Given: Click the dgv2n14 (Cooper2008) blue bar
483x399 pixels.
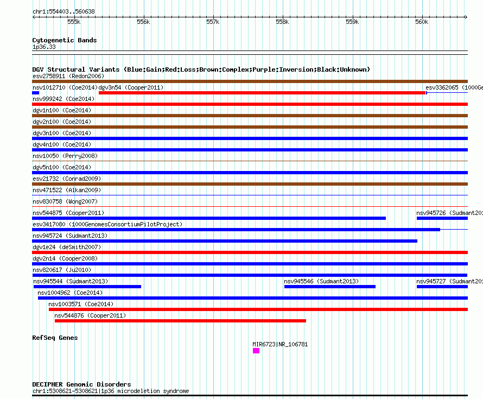Looking at the screenshot, I should 250,264.
